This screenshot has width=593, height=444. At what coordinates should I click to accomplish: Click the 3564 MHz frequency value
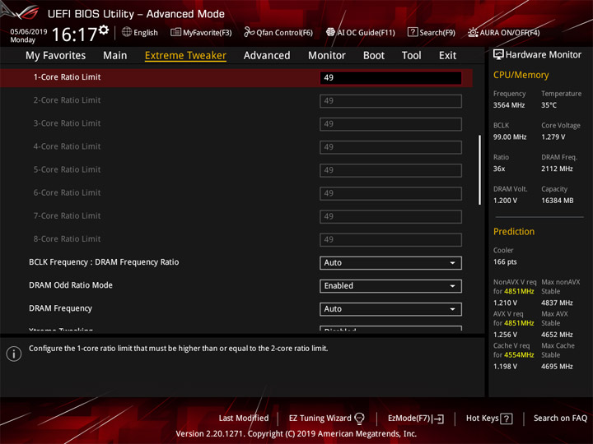(509, 105)
